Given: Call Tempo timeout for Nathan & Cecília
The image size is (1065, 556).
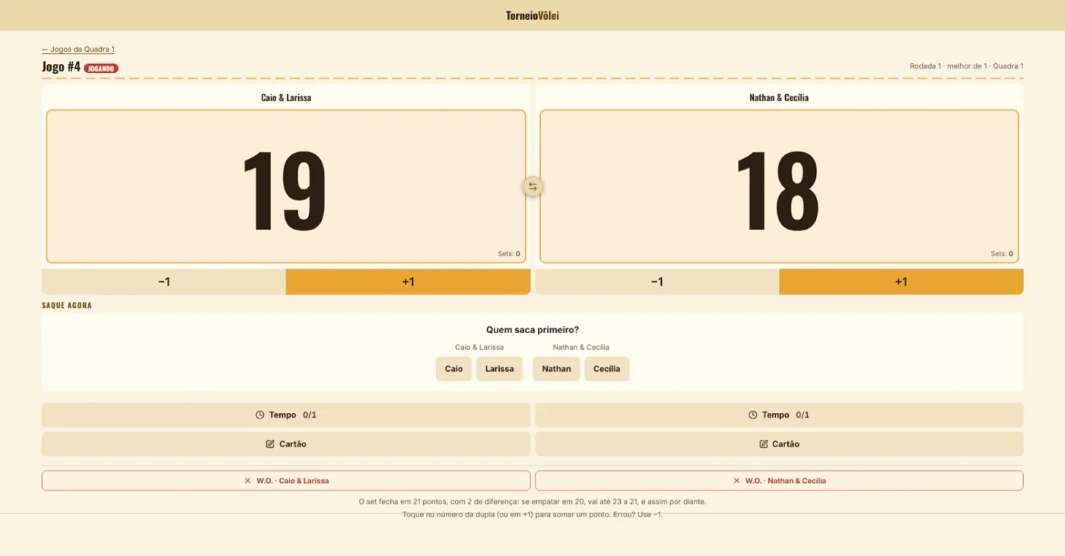Looking at the screenshot, I should (779, 415).
